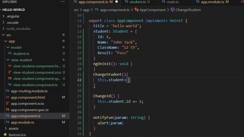Open app.component.spec.ts in explorer
Image resolution: width=244 pixels, height=137 pixels.
(x=30, y=110)
